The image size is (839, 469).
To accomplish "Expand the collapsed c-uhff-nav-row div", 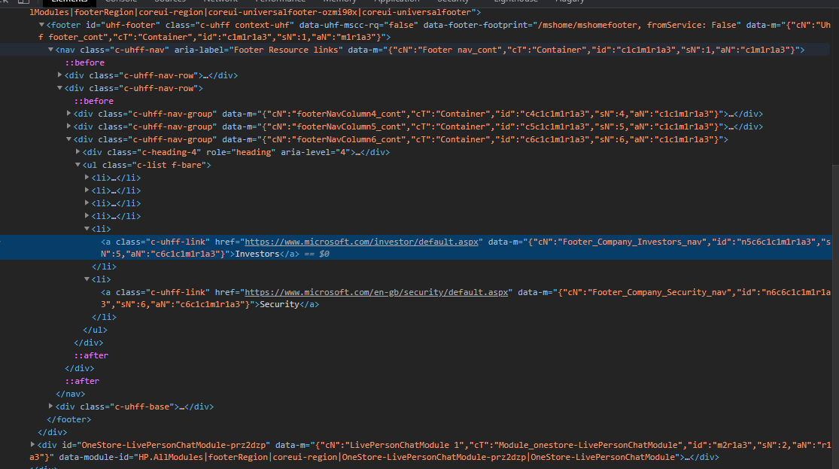I will 60,75.
